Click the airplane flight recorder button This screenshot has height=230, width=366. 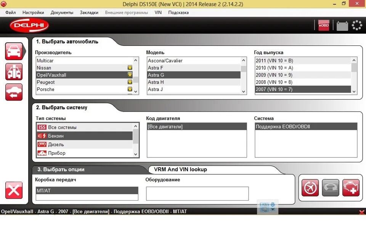310,188
